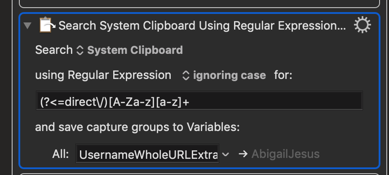
Task: Click the using Regular Expression label
Action: click(103, 75)
